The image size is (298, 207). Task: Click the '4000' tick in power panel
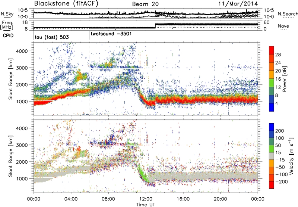pos(22,51)
